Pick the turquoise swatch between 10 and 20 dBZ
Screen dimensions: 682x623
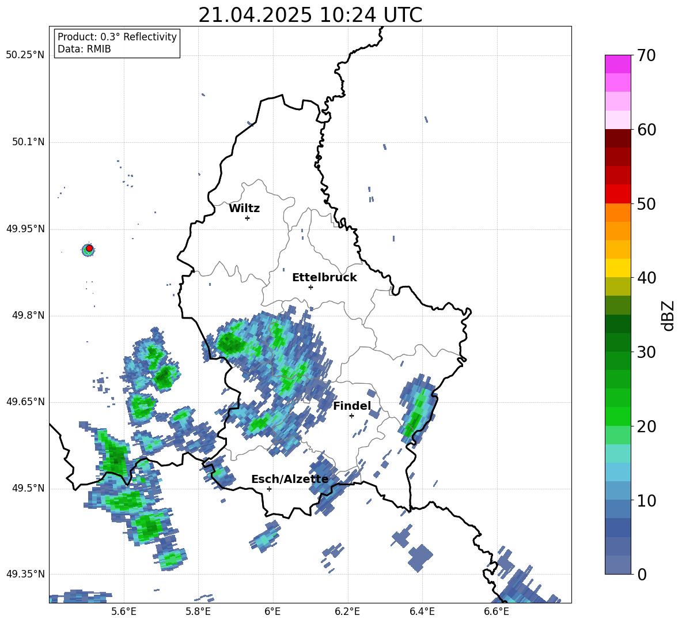617,454
